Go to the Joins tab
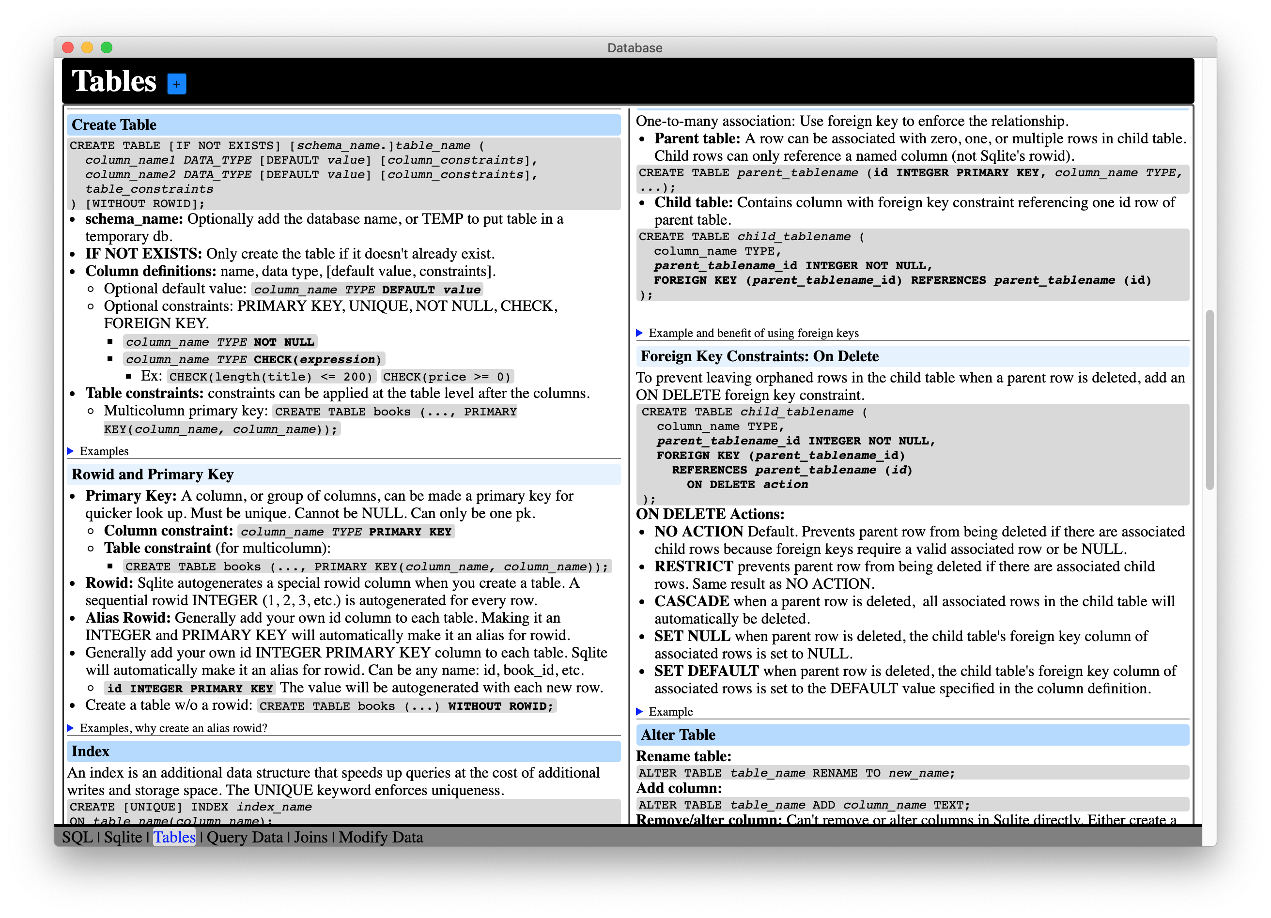 click(310, 837)
